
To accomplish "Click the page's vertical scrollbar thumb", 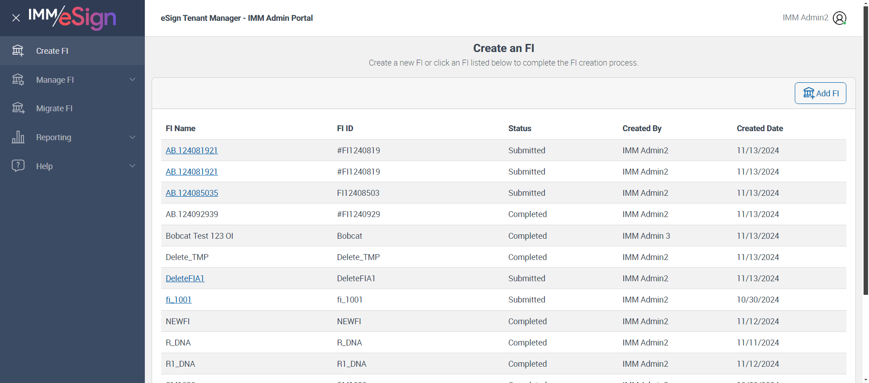I will click(865, 149).
